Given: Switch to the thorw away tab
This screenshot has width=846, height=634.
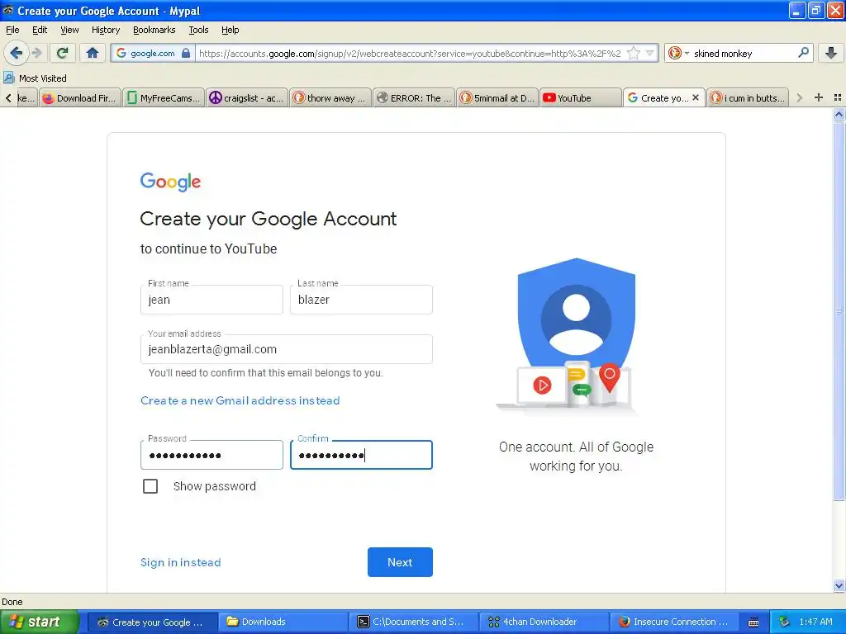Looking at the screenshot, I should click(330, 98).
